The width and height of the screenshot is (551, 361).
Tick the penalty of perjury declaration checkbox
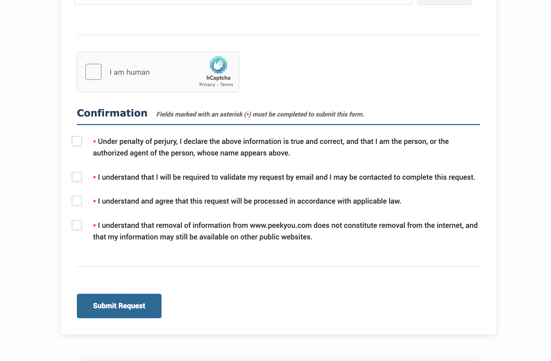click(x=77, y=141)
